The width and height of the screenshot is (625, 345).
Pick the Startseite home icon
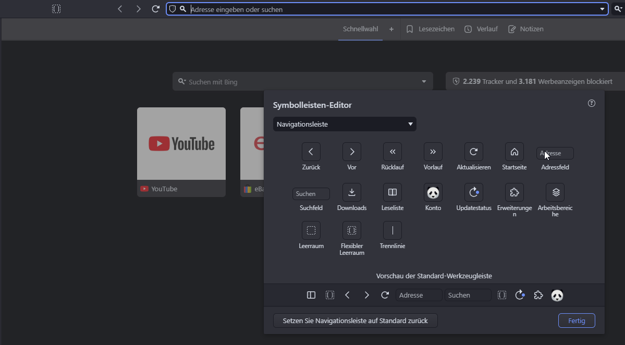point(514,152)
